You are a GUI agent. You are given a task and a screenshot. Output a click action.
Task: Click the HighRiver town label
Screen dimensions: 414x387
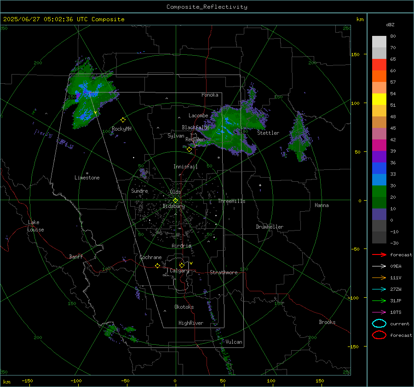point(191,323)
